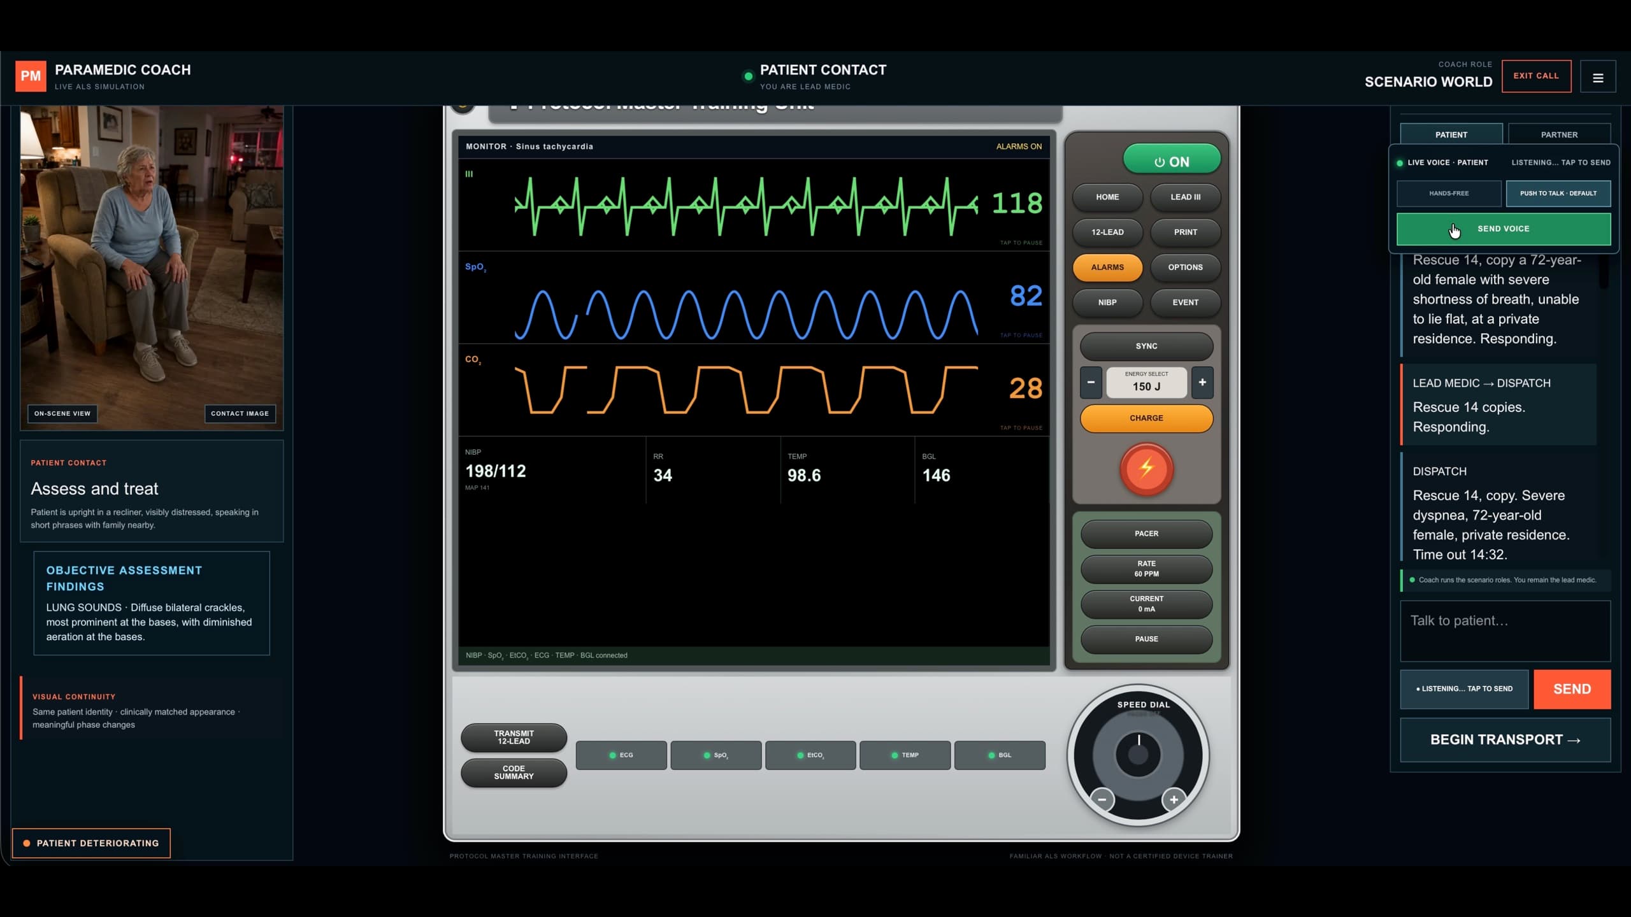The width and height of the screenshot is (1631, 917).
Task: Open monitor OPTIONS
Action: pos(1185,267)
